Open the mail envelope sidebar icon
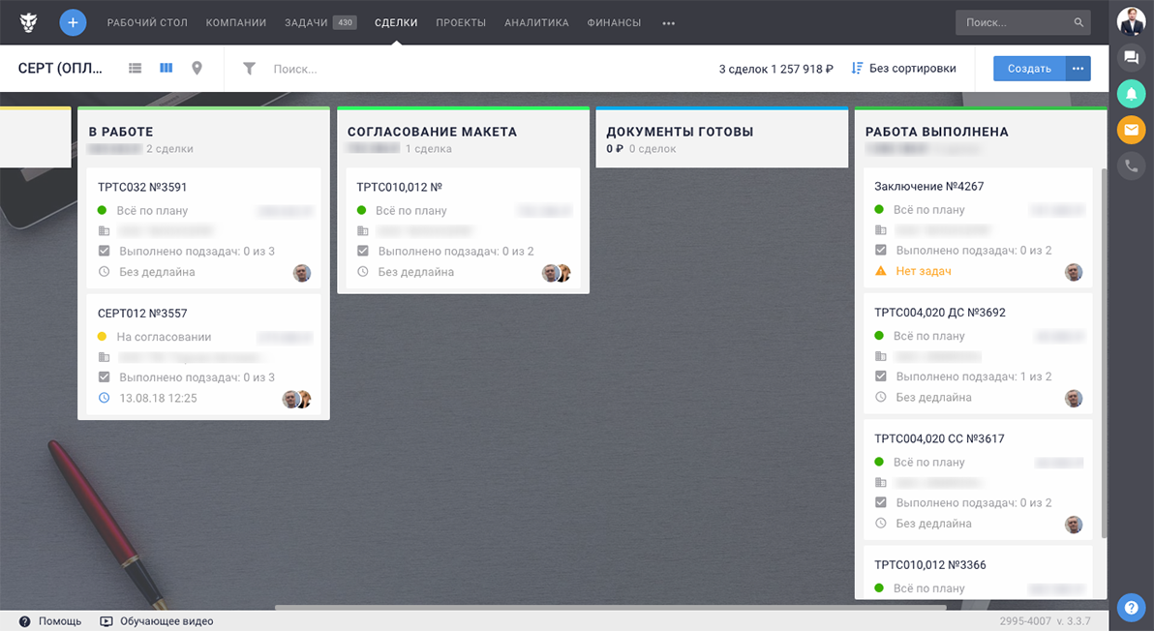This screenshot has height=632, width=1154. coord(1130,129)
